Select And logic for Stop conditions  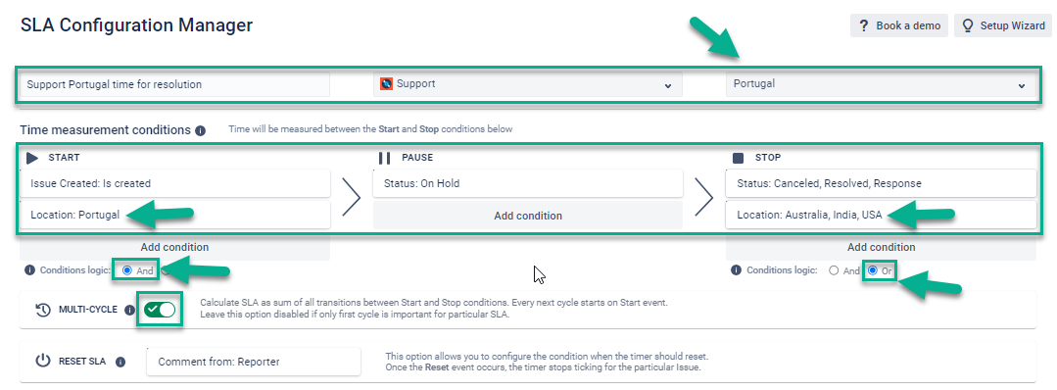click(x=834, y=270)
